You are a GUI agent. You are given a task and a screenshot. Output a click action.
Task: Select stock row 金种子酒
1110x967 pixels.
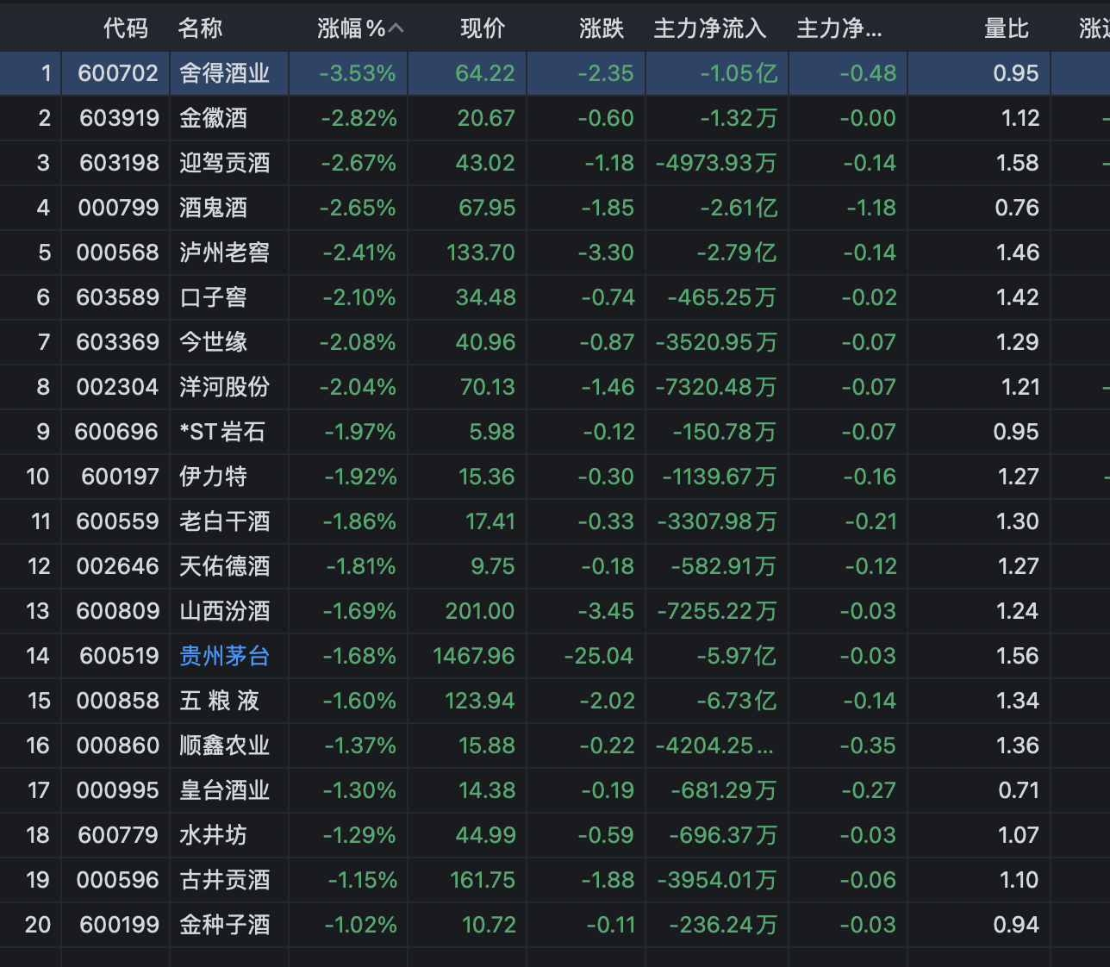pyautogui.click(x=555, y=925)
